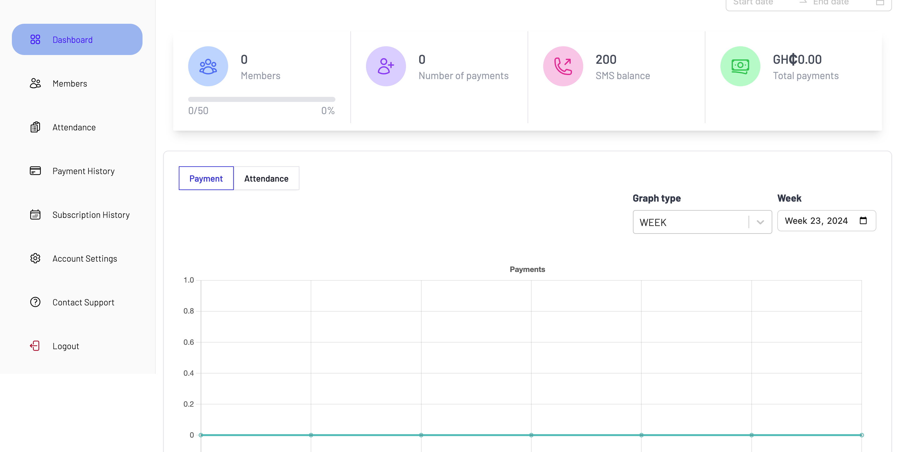Screen dimensions: 897x452
Task: Click the red Logout icon
Action: (x=35, y=346)
